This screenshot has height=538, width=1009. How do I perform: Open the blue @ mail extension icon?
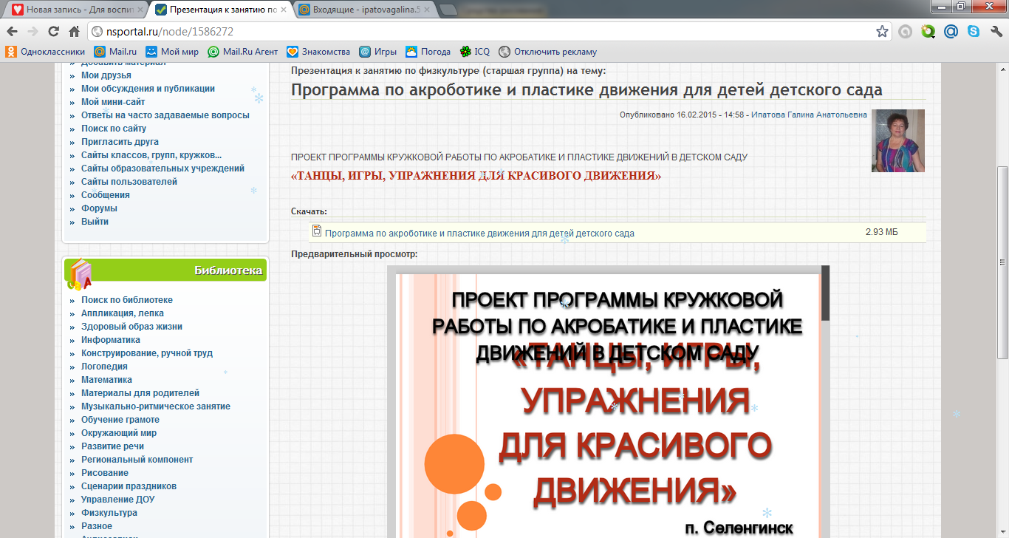[951, 32]
